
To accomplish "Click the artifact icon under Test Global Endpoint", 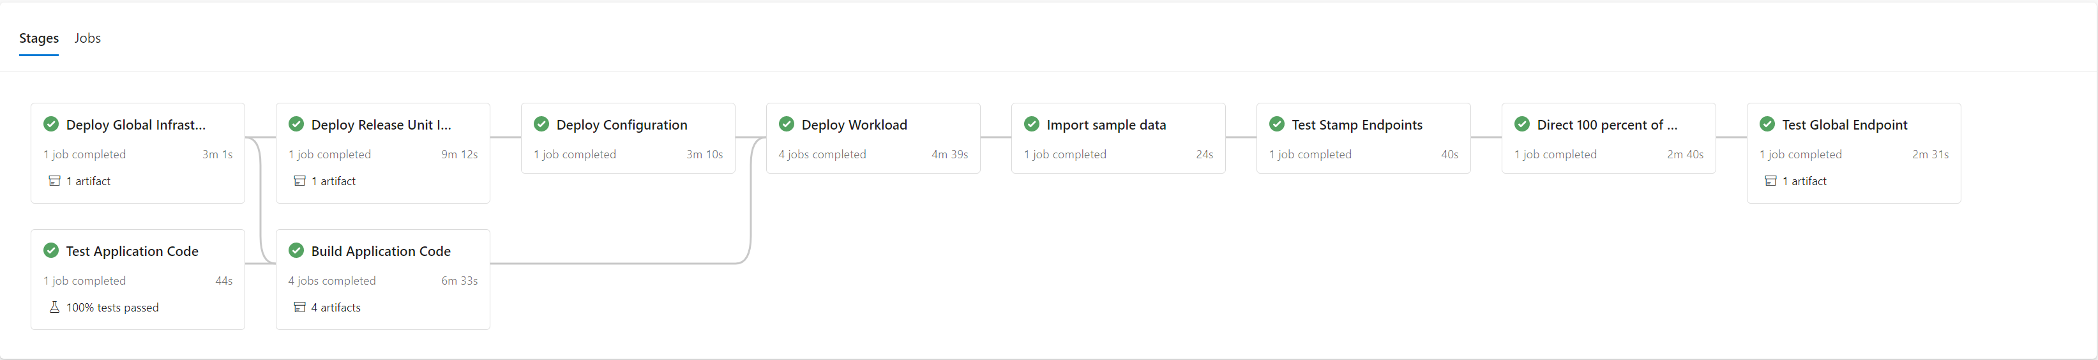I will (x=1770, y=181).
